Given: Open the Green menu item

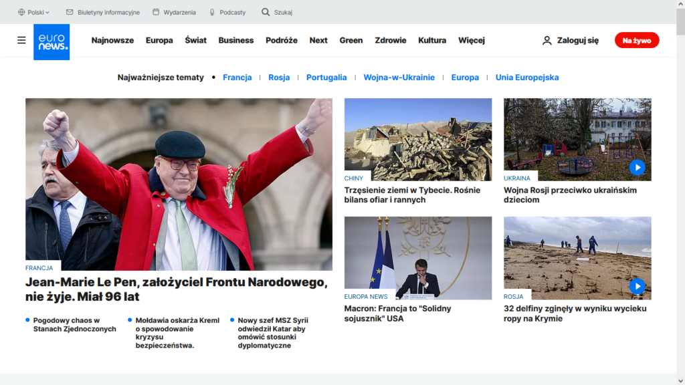Looking at the screenshot, I should 351,40.
